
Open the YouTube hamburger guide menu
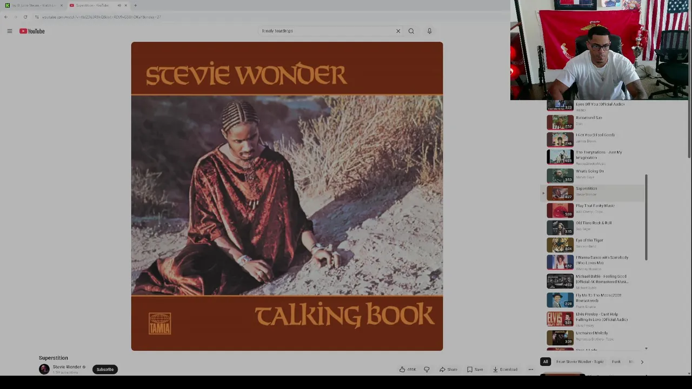tap(9, 31)
